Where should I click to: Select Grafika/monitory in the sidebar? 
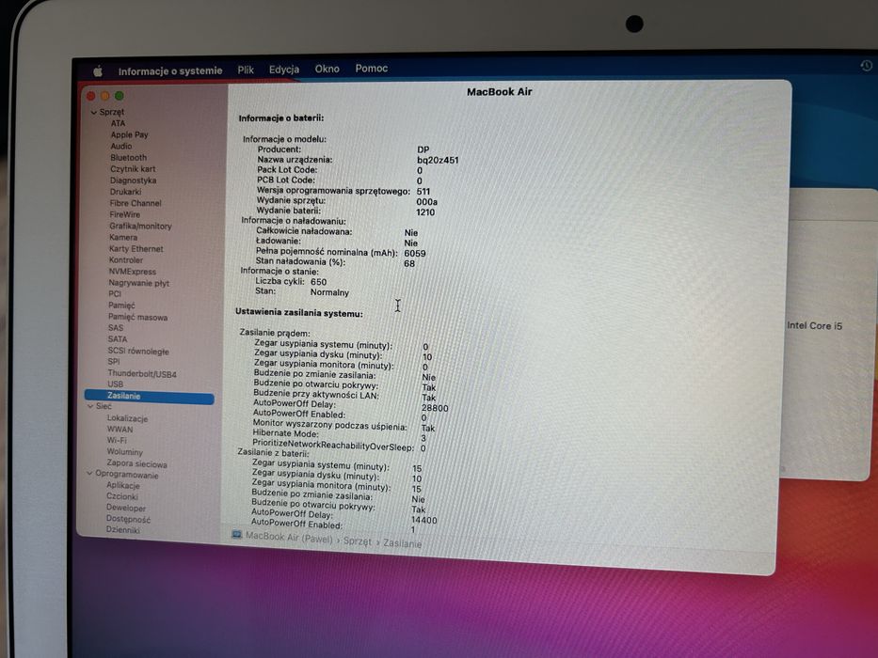pyautogui.click(x=140, y=226)
